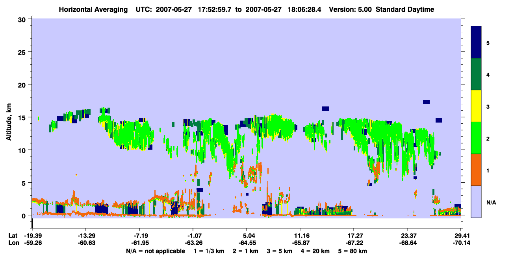This screenshot has width=512, height=262.
Task: Click the dark green colorbar segment labeled 4
Action: pos(476,74)
